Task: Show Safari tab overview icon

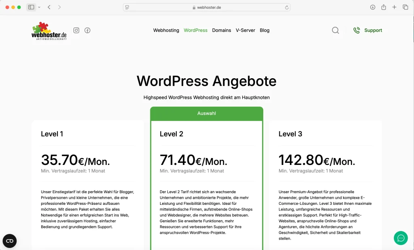Action: (x=405, y=7)
